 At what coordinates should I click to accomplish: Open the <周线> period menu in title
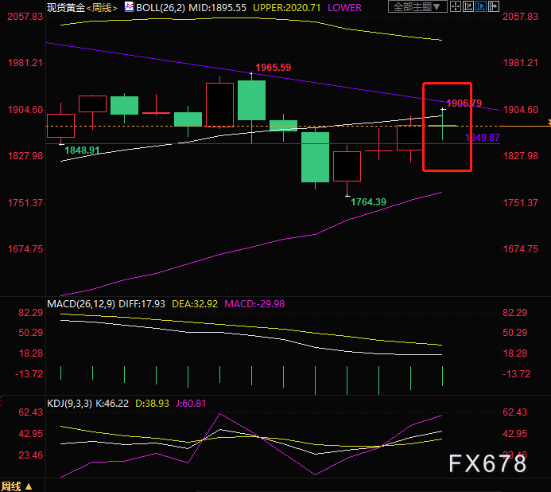(102, 7)
